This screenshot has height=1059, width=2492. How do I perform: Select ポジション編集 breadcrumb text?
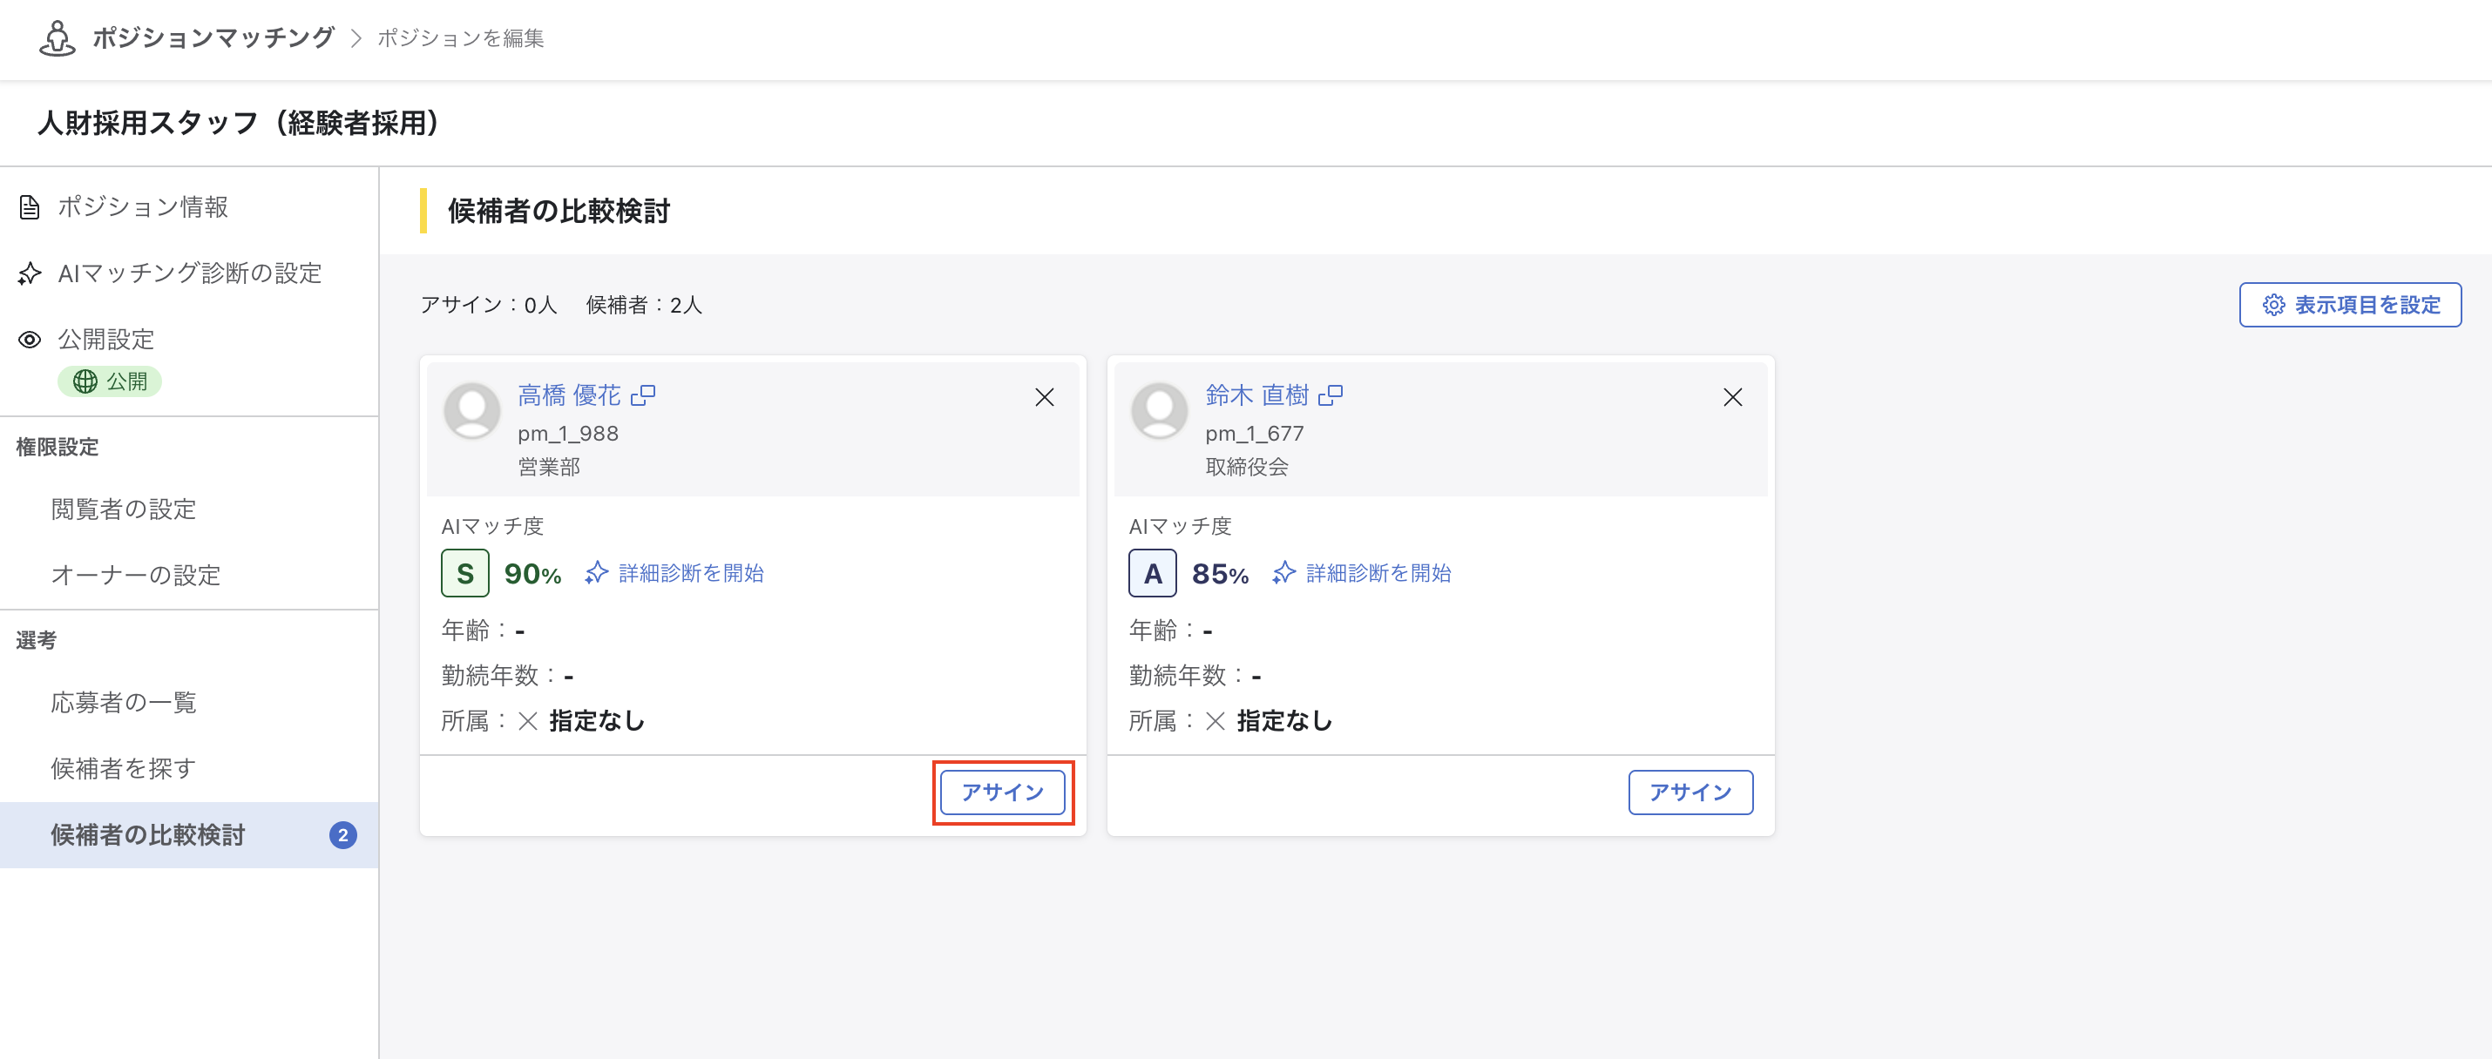coord(460,38)
